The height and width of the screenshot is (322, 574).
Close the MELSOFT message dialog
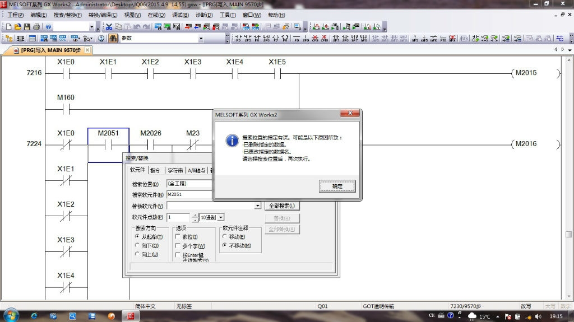pyautogui.click(x=350, y=114)
